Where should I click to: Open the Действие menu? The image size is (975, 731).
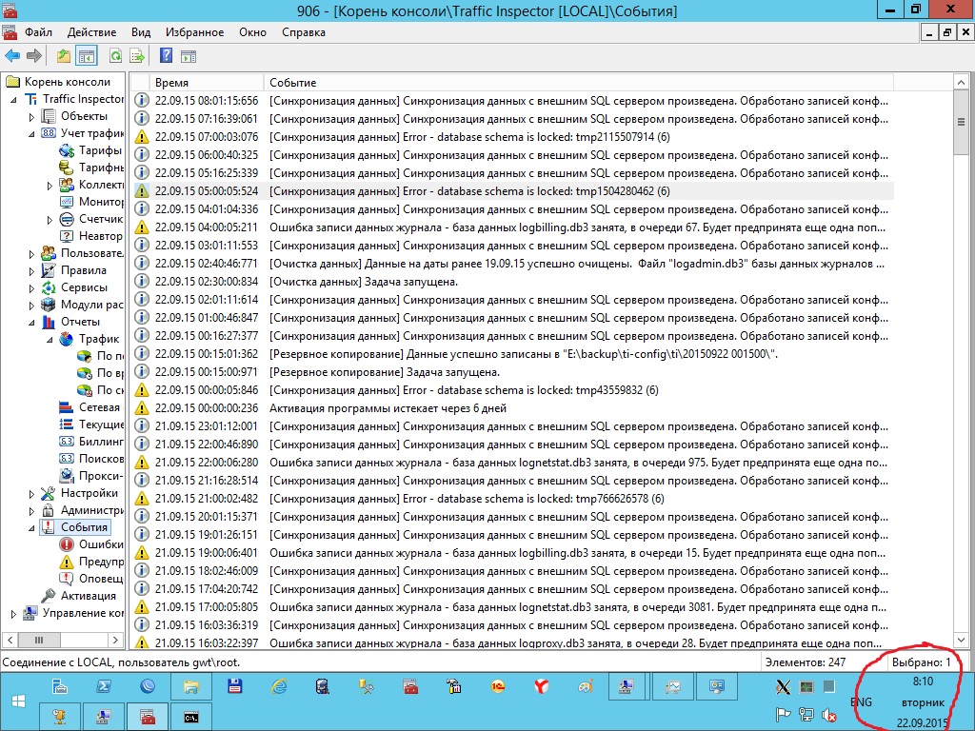coord(91,32)
